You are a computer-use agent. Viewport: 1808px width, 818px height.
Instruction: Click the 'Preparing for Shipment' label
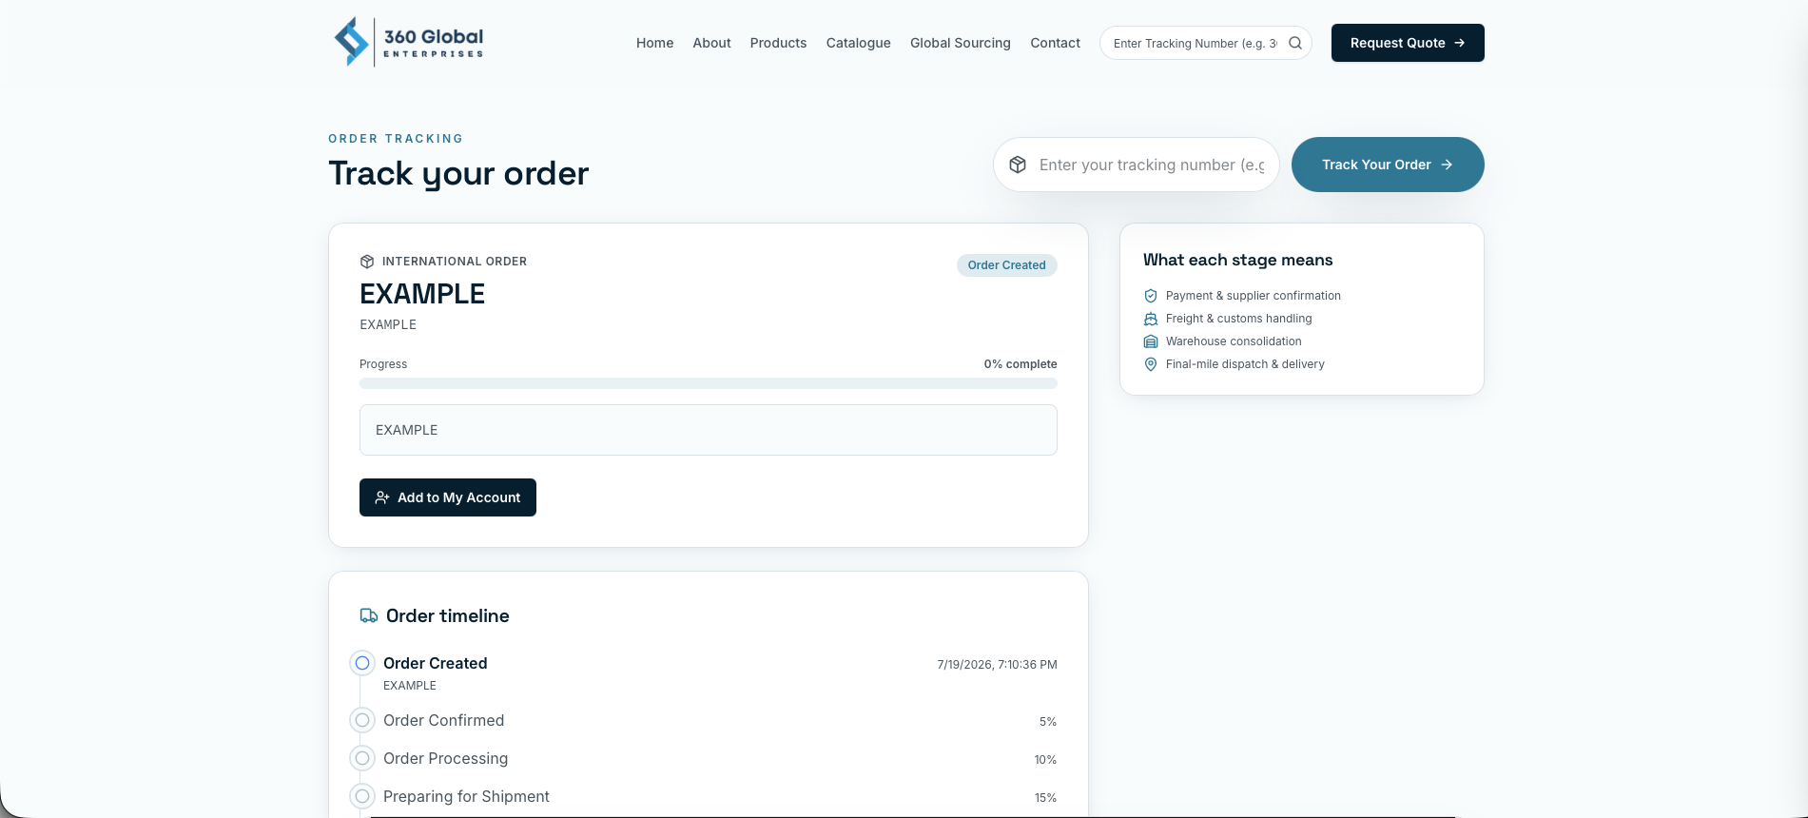click(466, 796)
